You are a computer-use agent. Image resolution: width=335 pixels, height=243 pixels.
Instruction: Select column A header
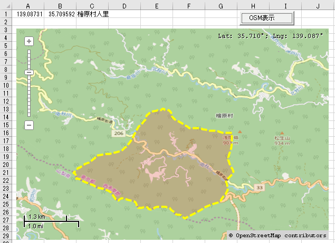[28, 6]
